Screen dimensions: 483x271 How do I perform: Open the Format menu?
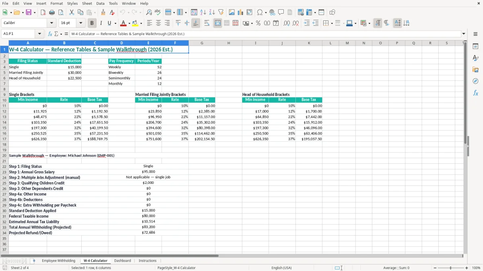56,3
